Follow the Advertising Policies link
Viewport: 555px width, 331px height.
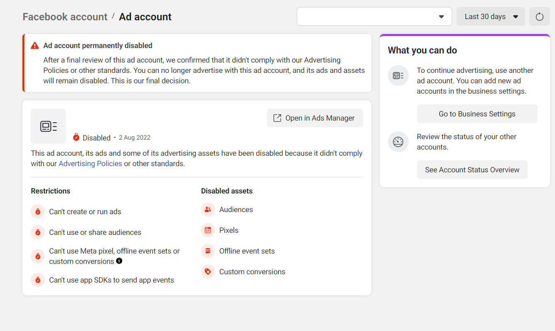coord(90,164)
